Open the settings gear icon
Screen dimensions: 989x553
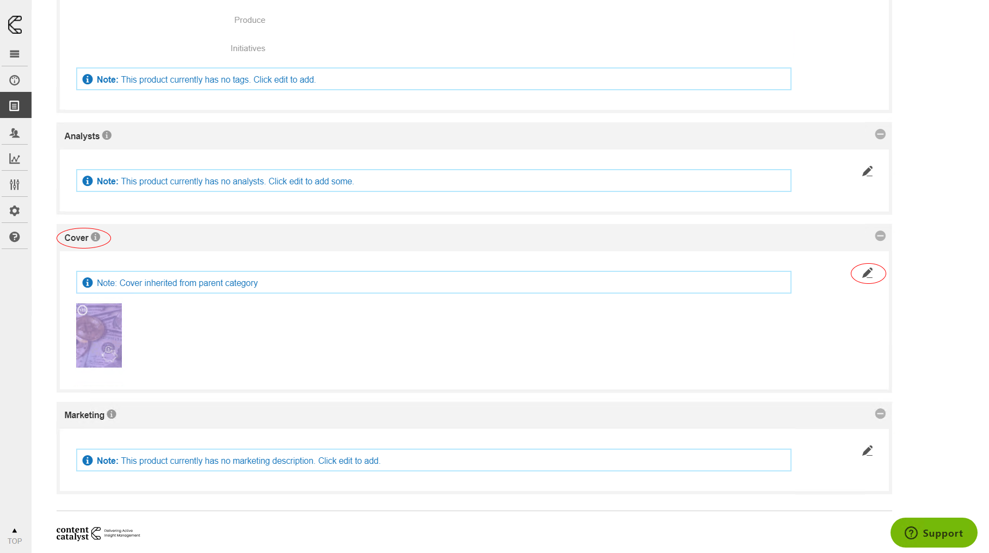[15, 210]
